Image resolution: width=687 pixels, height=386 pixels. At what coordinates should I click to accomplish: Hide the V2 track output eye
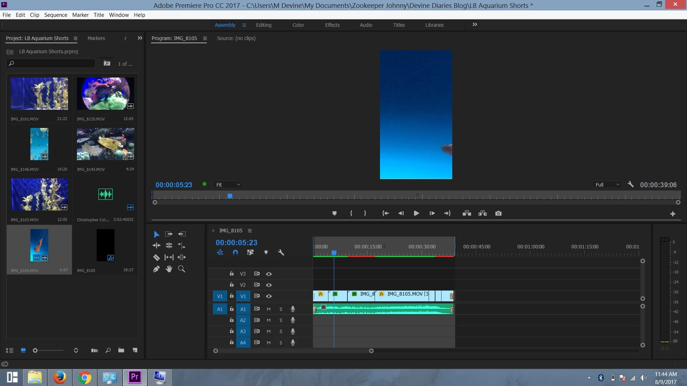pos(269,285)
